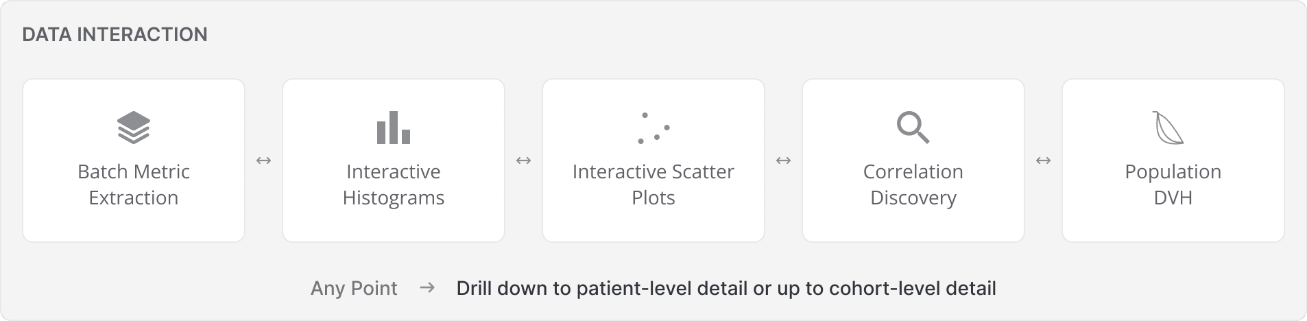Click the patient-level detail phrase
This screenshot has width=1307, height=321.
(662, 288)
